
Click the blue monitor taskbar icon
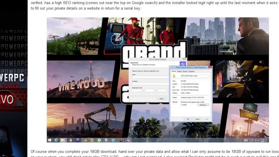tap(113, 140)
